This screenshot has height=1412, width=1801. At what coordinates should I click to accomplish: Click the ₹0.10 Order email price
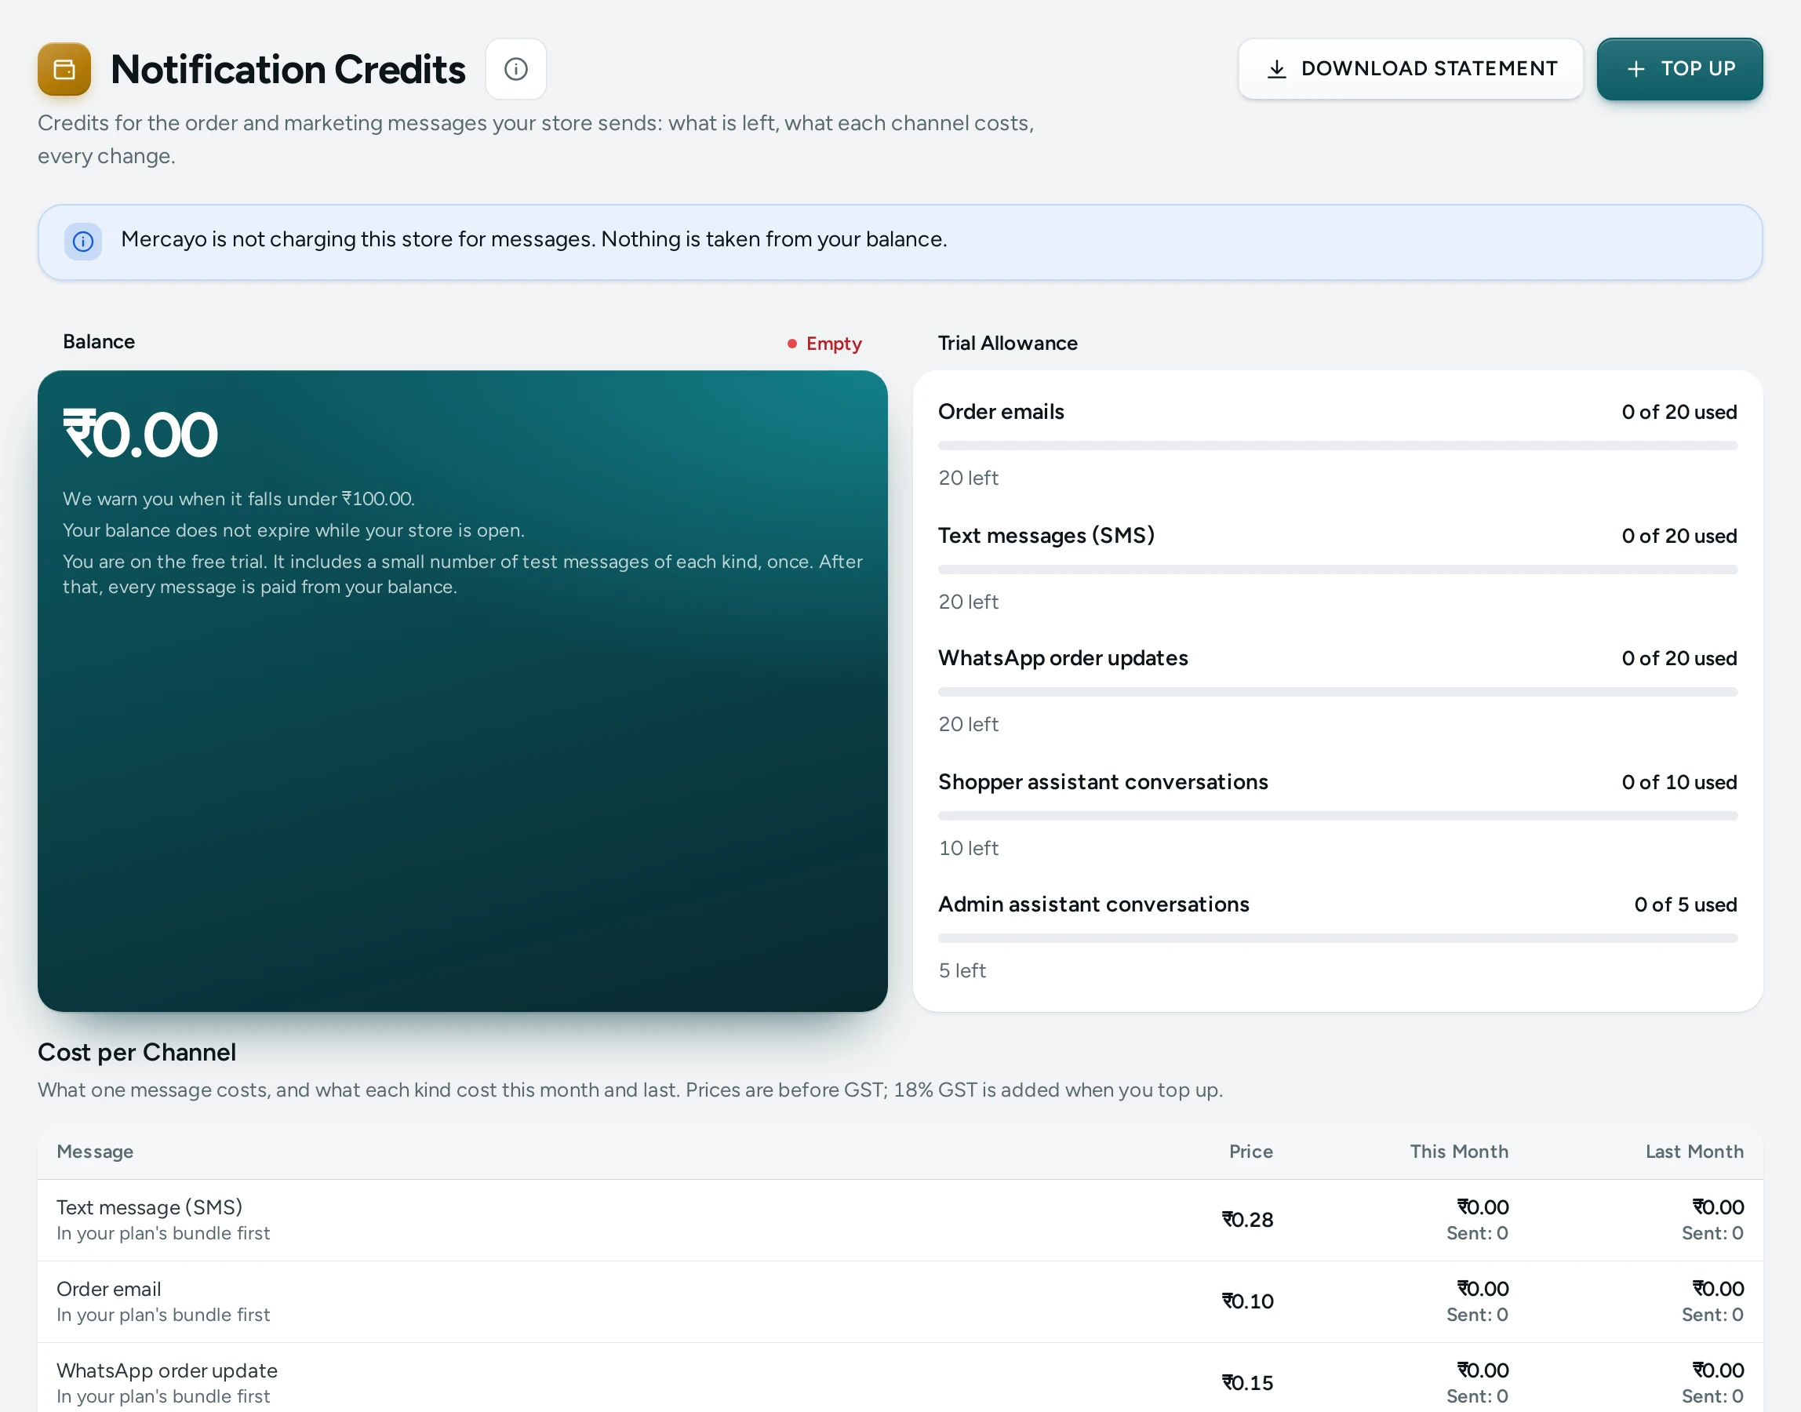(x=1247, y=1302)
